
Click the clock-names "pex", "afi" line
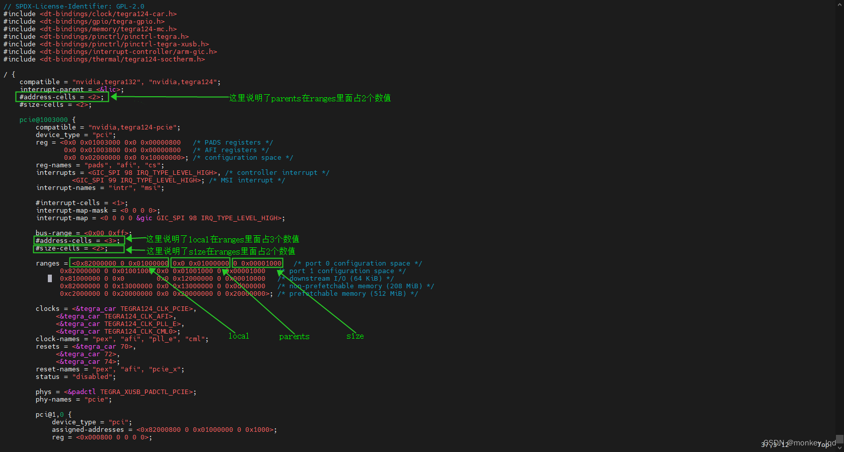(122, 339)
